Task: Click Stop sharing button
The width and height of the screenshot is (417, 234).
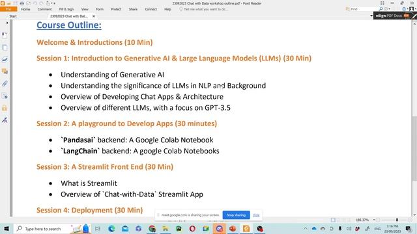Action: pos(236,215)
